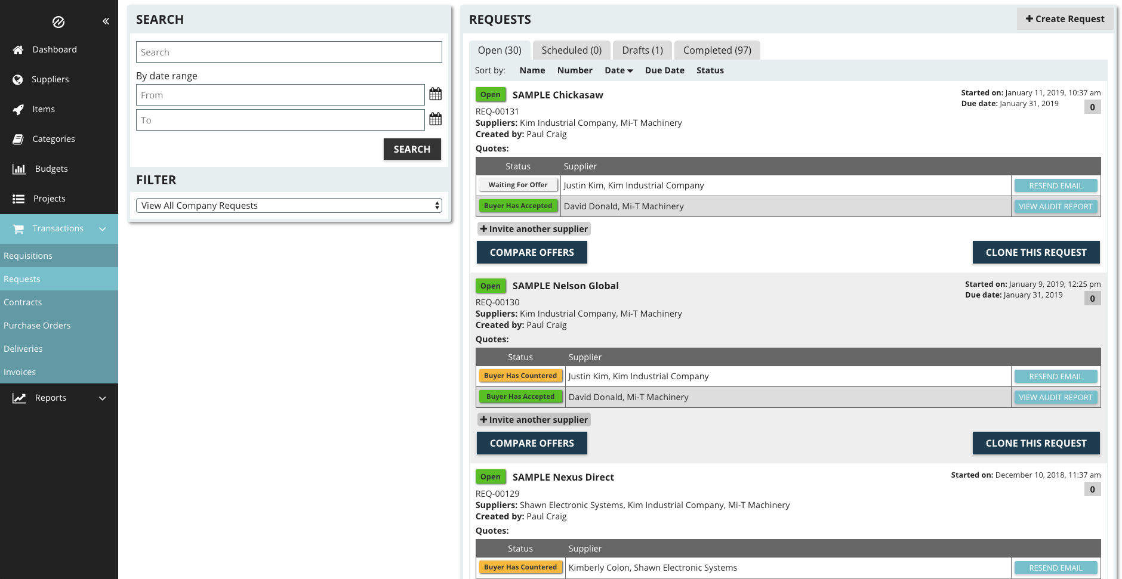Click the Categories book icon

pyautogui.click(x=19, y=139)
